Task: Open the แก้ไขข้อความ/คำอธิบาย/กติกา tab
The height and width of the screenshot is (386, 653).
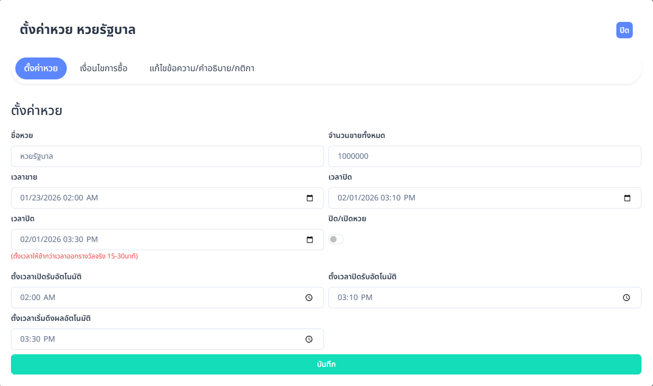Action: click(x=201, y=68)
